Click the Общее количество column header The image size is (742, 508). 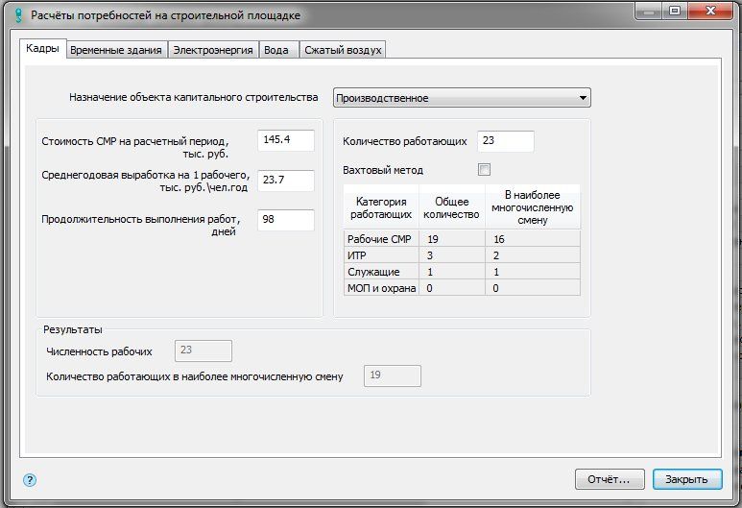[x=452, y=208]
